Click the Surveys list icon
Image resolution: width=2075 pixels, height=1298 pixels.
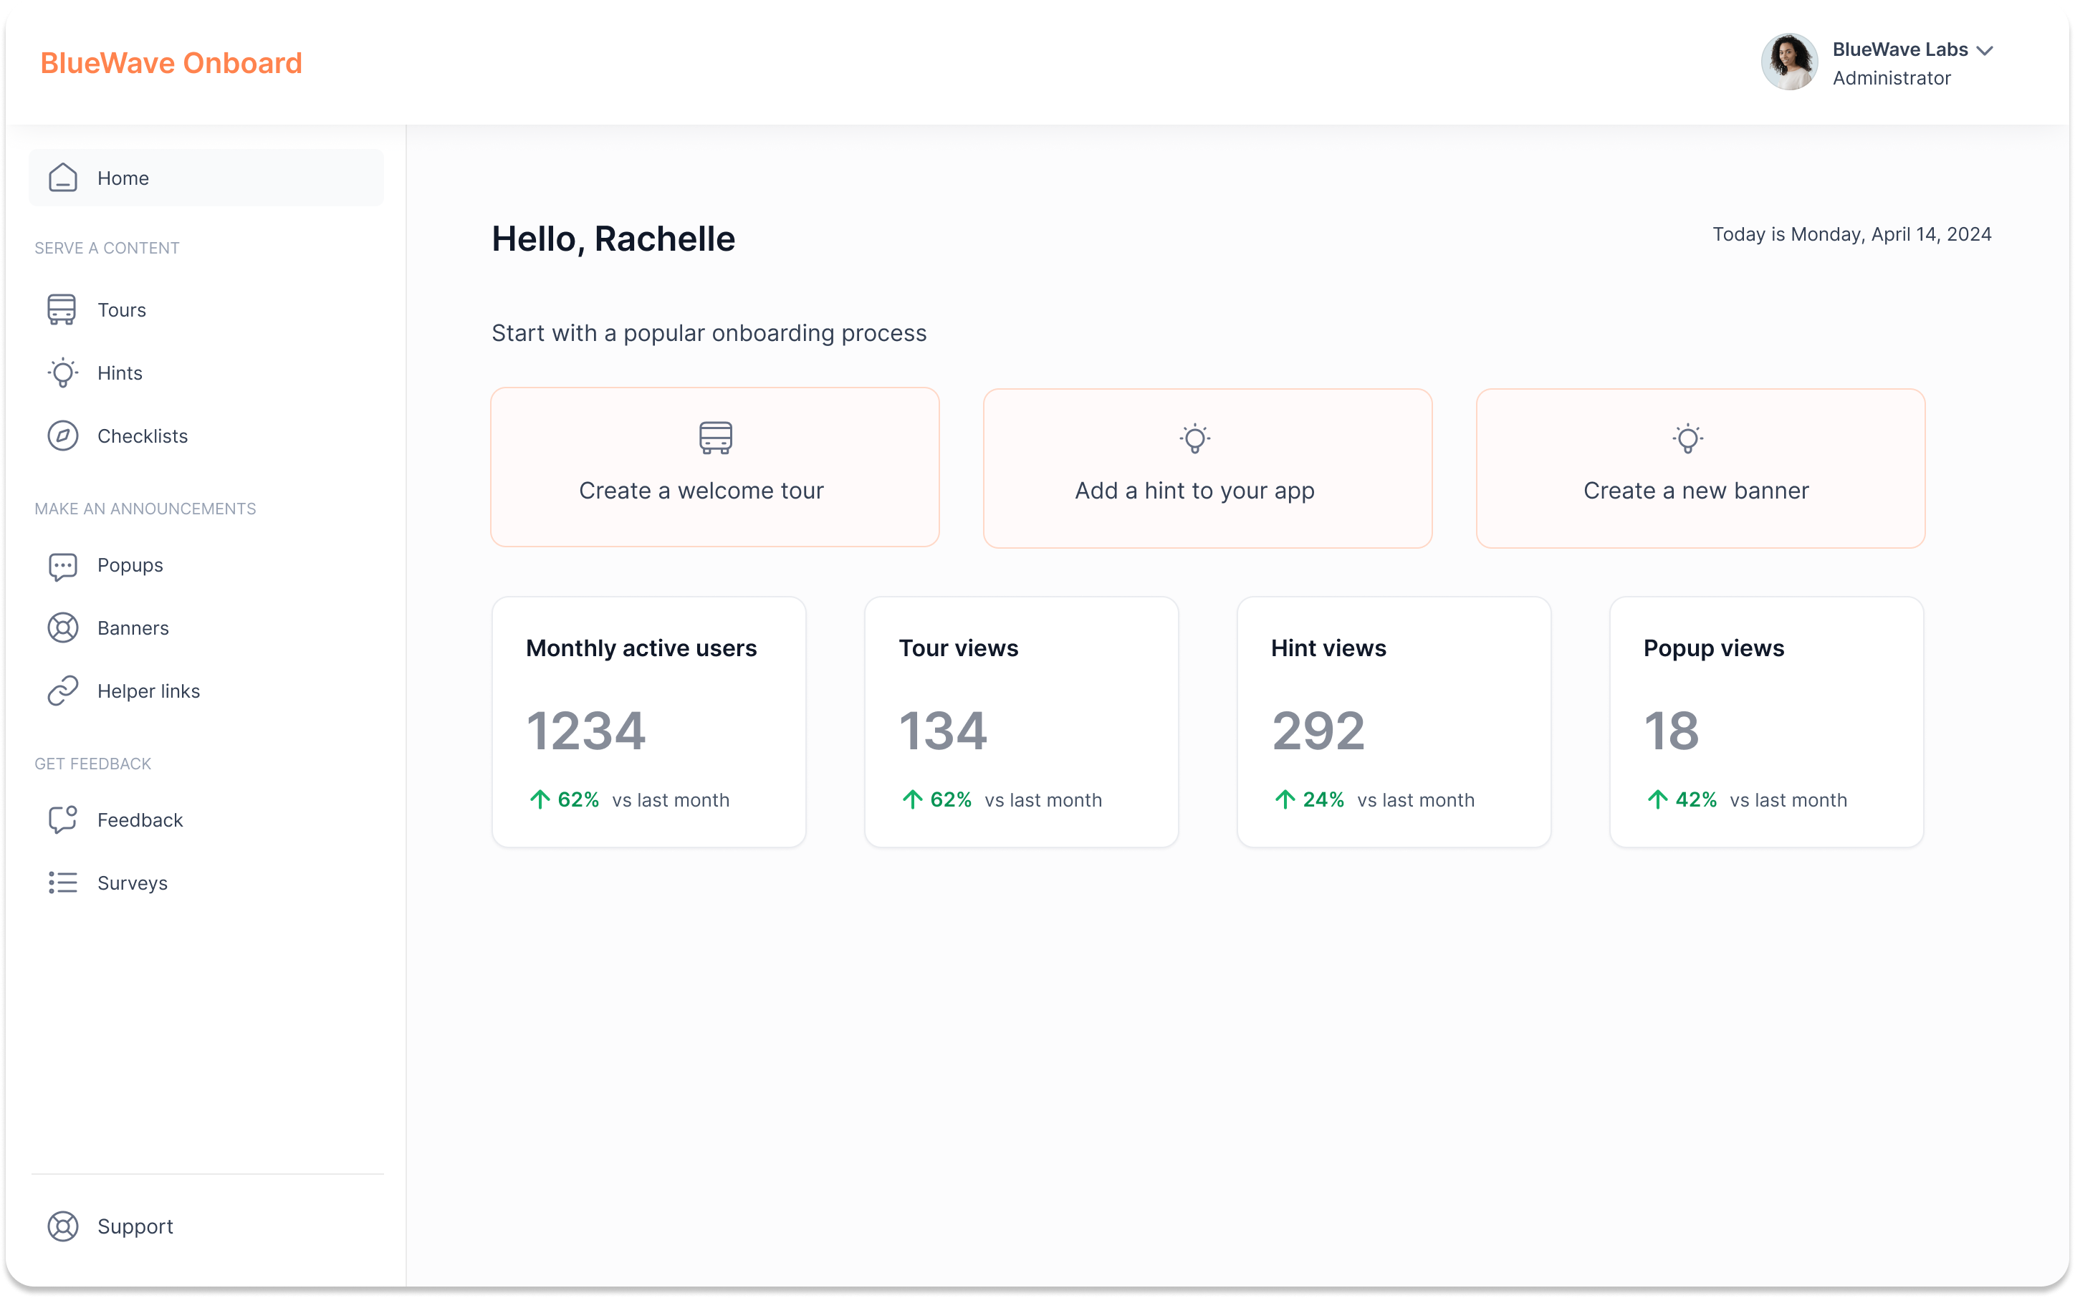tap(62, 883)
